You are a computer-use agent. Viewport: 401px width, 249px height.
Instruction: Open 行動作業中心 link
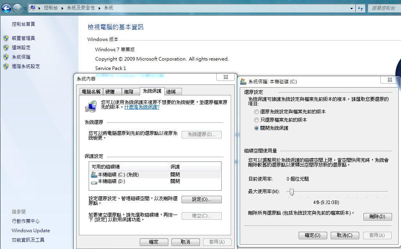point(25,221)
